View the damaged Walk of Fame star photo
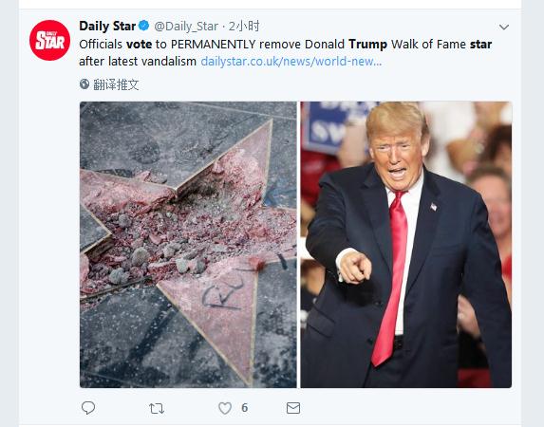The width and height of the screenshot is (544, 427). click(188, 245)
